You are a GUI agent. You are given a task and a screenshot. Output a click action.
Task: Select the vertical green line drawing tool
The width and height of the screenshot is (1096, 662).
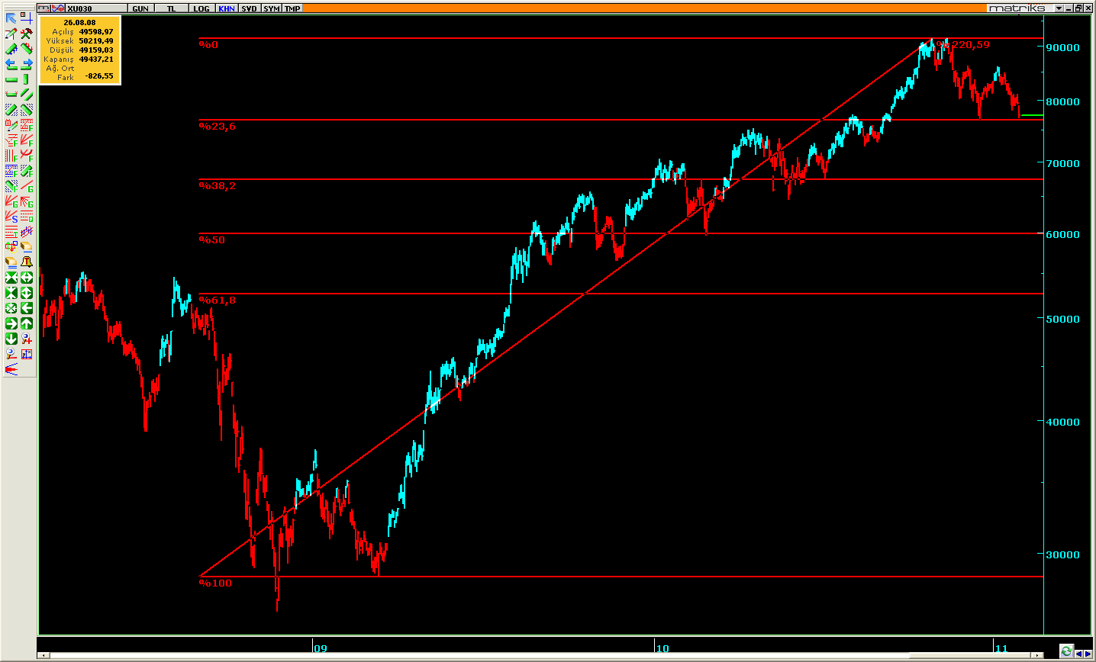coord(26,79)
